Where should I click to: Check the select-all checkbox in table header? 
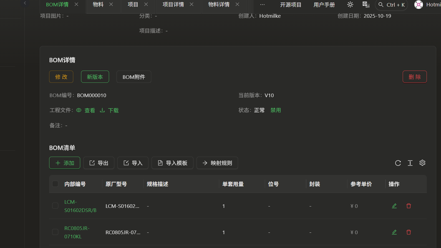[55, 184]
